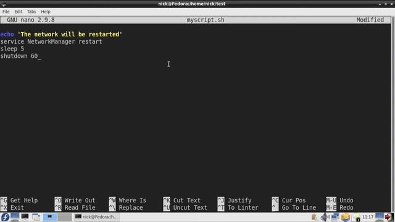Image resolution: width=395 pixels, height=222 pixels.
Task: Click the myscript.sh filename in nano header
Action: (206, 20)
